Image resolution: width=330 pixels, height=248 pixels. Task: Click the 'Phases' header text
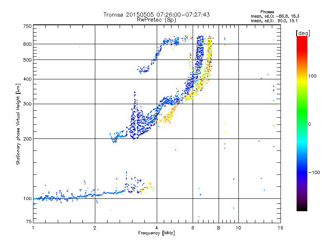pos(267,12)
